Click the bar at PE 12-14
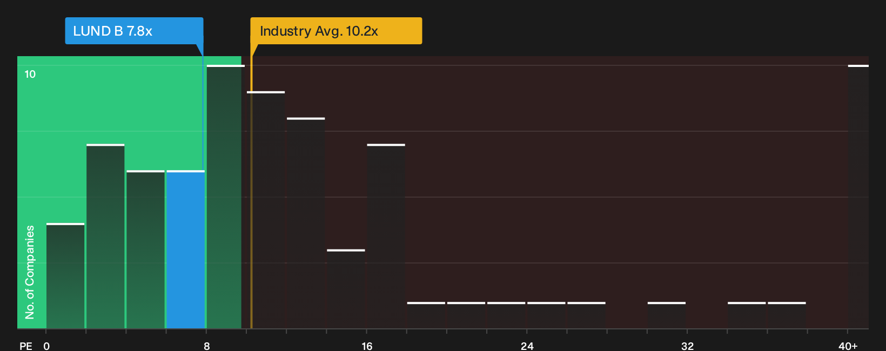Viewport: 886px width, 351px height. coord(306,223)
